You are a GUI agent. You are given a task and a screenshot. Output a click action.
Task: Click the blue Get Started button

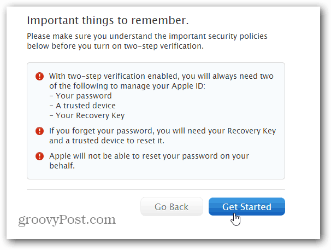(246, 207)
